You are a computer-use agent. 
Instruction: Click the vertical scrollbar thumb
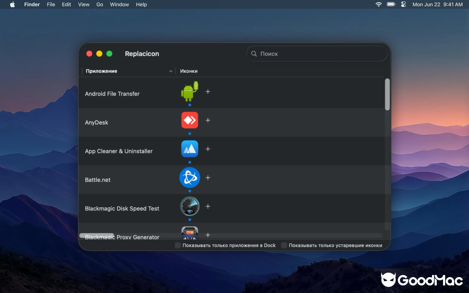tap(387, 94)
